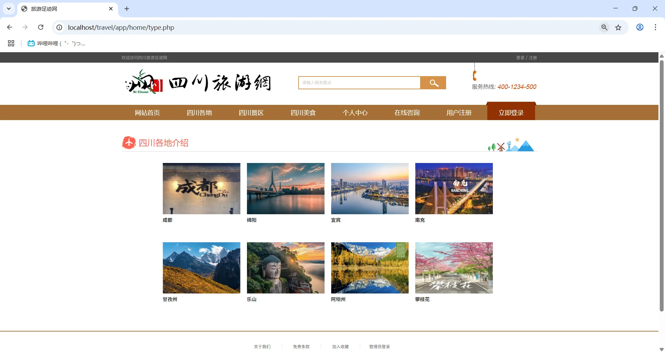
Task: Click the page info icon in address bar
Action: [x=59, y=27]
